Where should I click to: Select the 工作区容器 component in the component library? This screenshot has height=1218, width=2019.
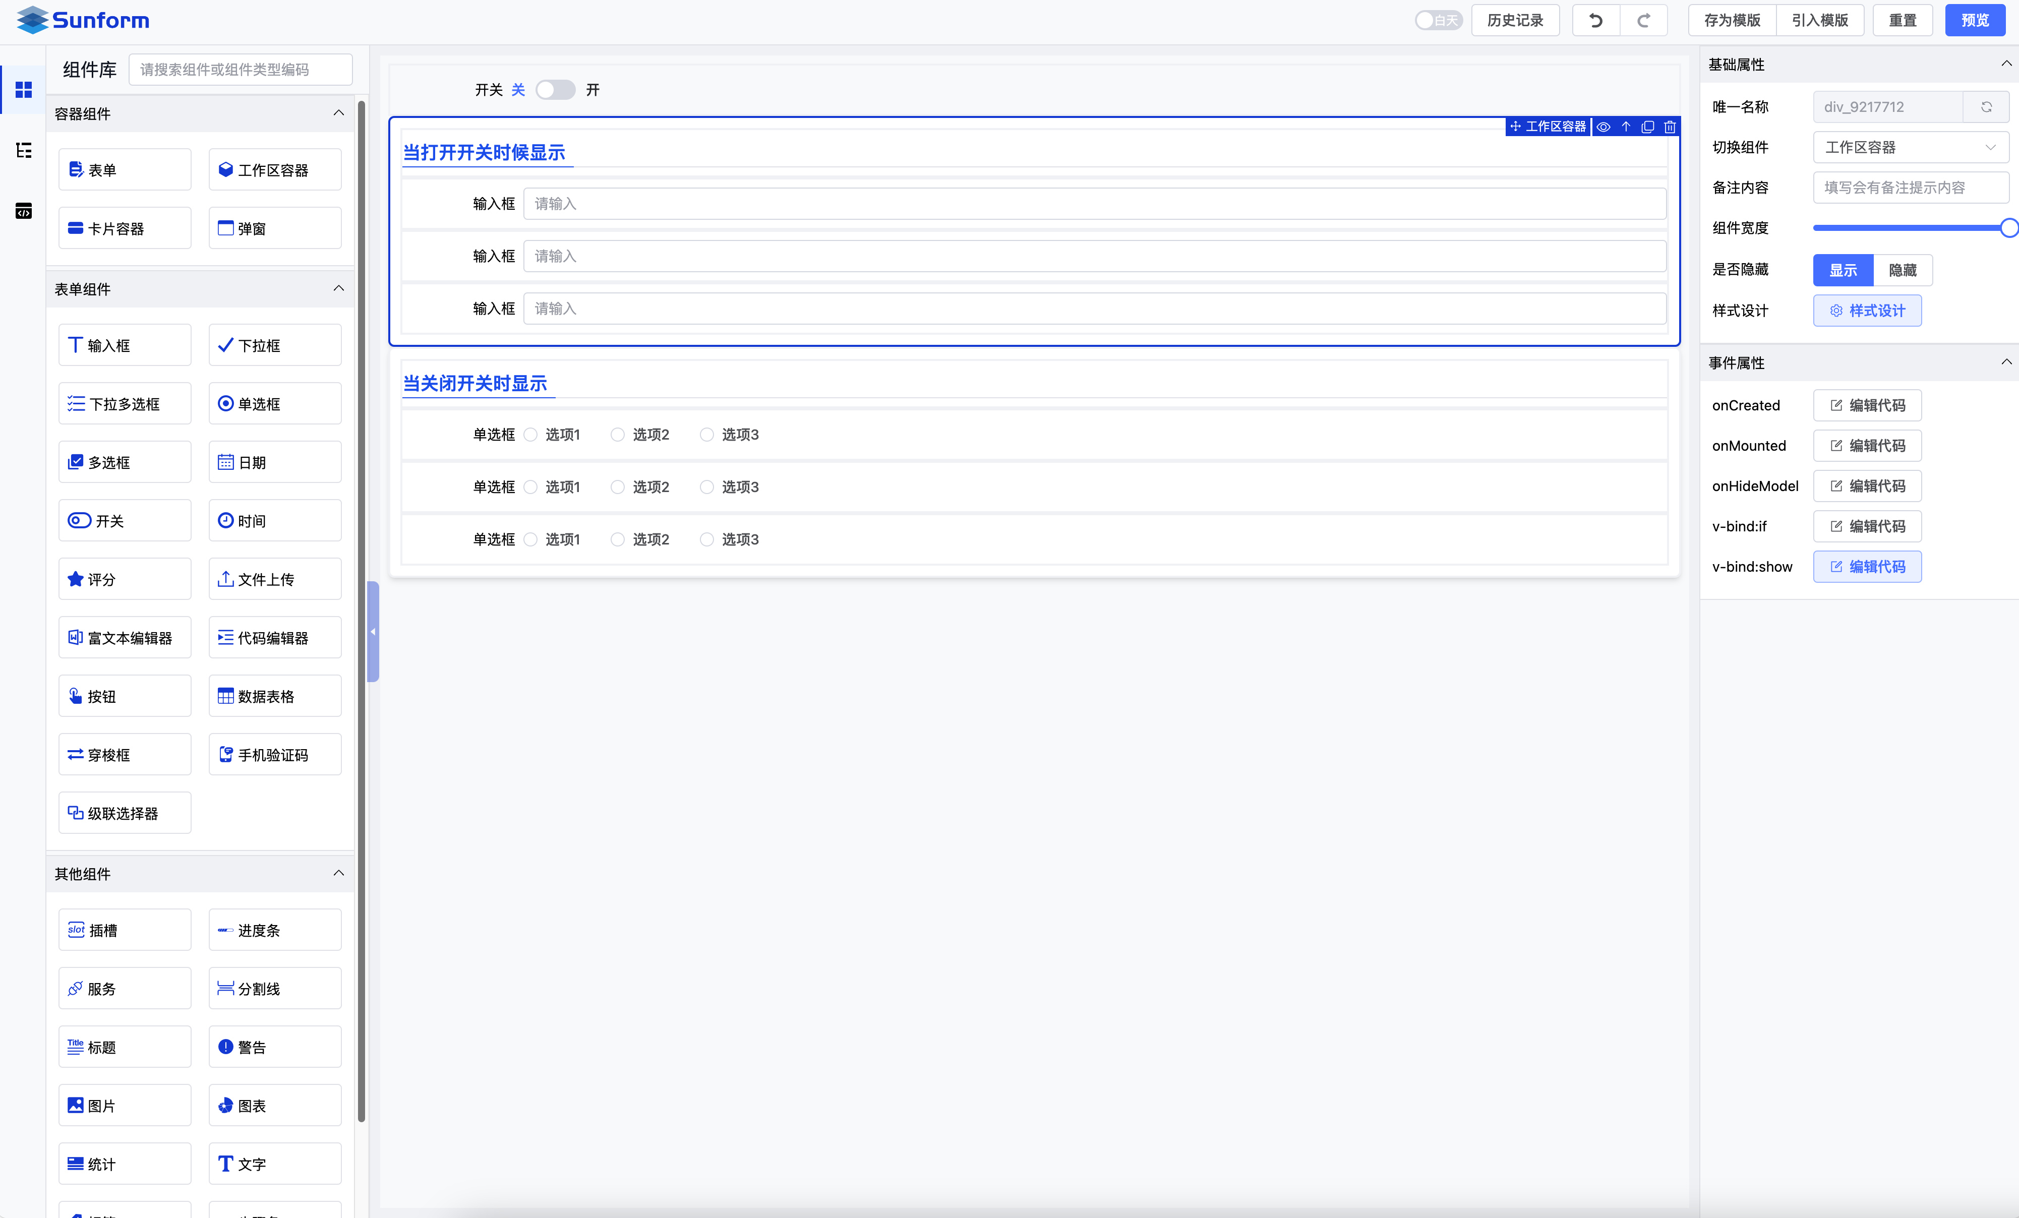pyautogui.click(x=274, y=169)
